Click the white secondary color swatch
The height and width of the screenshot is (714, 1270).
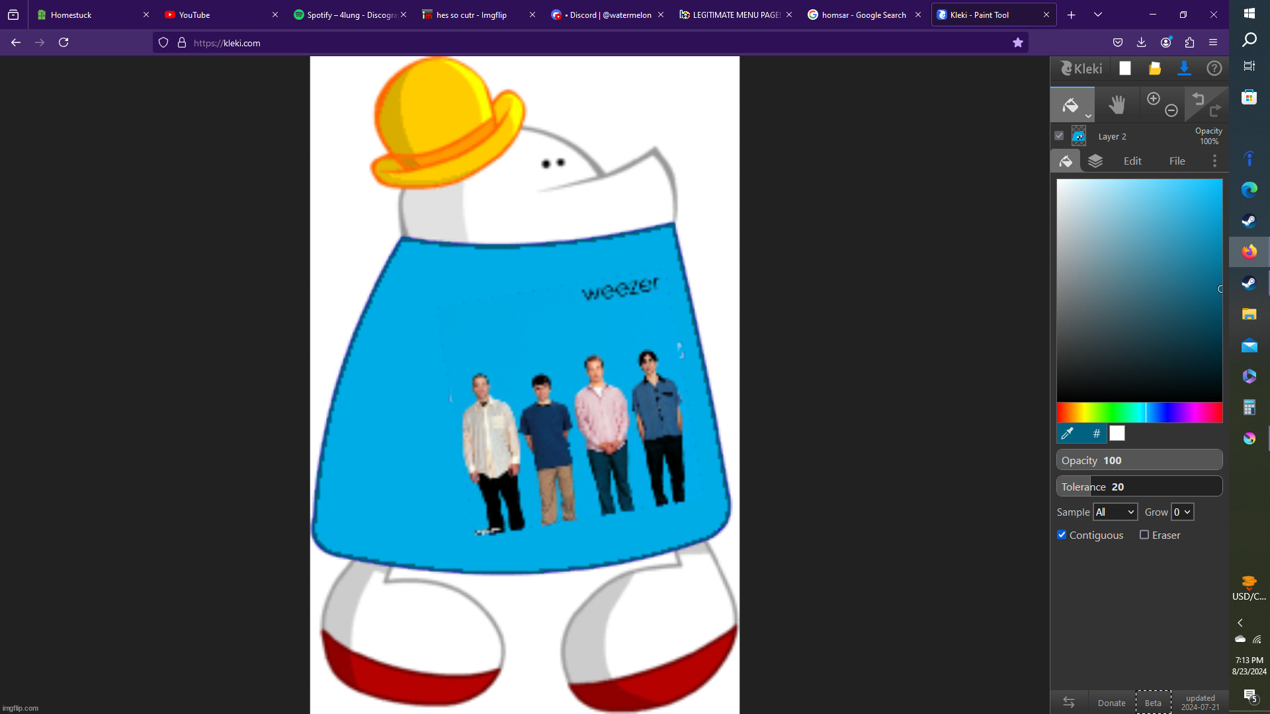(x=1117, y=434)
